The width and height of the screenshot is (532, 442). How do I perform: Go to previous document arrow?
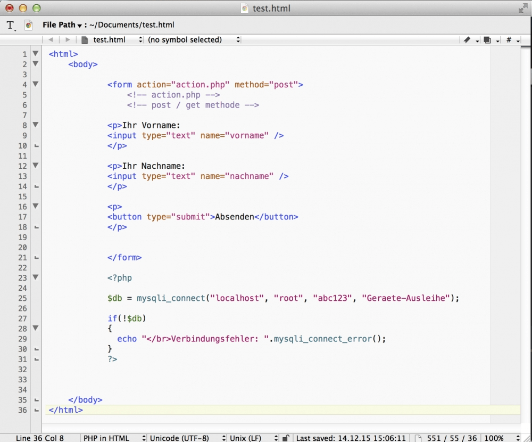point(51,40)
